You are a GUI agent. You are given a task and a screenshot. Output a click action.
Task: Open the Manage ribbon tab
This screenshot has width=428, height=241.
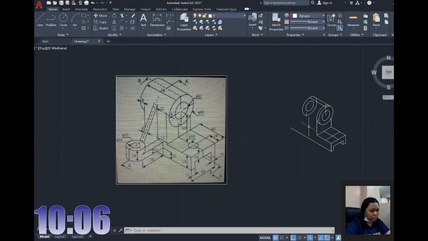pyautogui.click(x=130, y=9)
